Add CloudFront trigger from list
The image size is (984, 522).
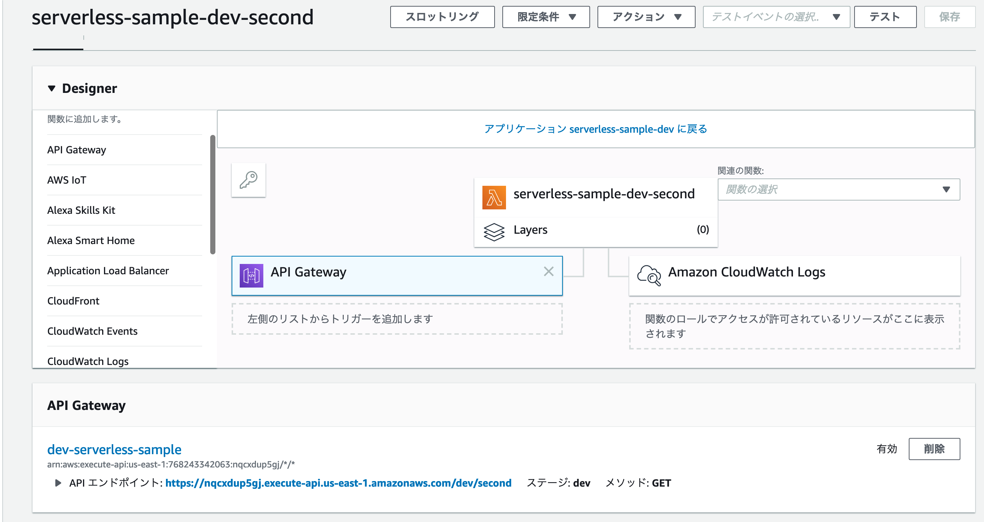[125, 300]
